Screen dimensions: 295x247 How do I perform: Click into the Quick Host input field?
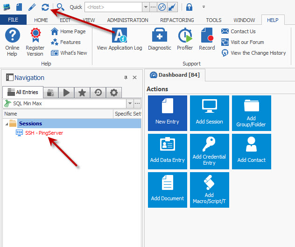(x=113, y=7)
